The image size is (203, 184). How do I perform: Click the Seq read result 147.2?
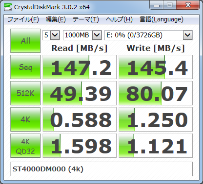pos(80,67)
